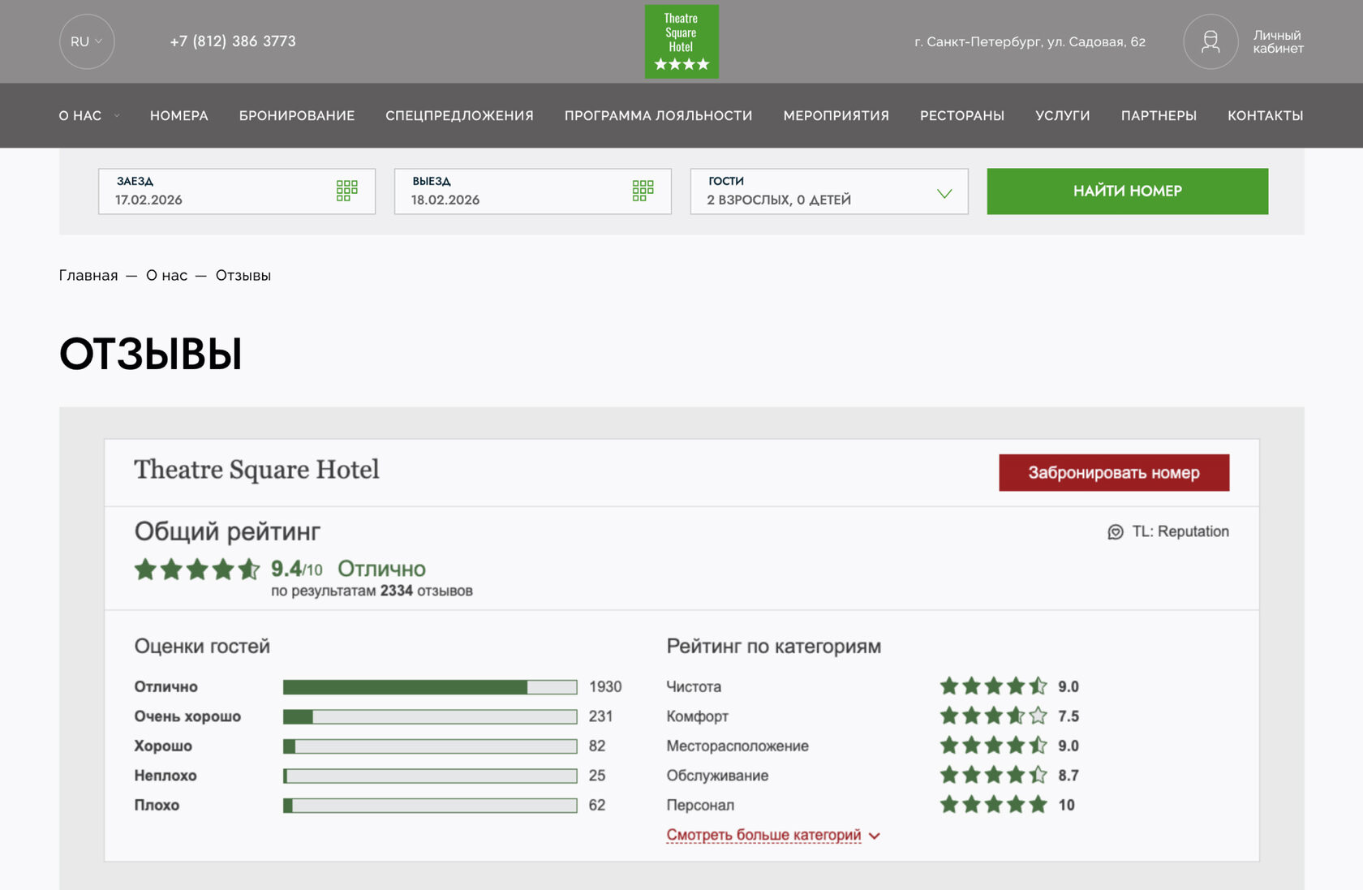This screenshot has height=890, width=1363.
Task: Expand Смотреть больше категорий
Action: tap(773, 835)
